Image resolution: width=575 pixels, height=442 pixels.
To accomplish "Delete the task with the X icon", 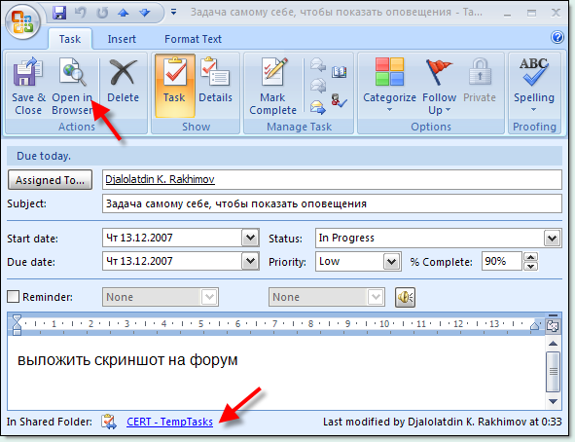I will 123,71.
